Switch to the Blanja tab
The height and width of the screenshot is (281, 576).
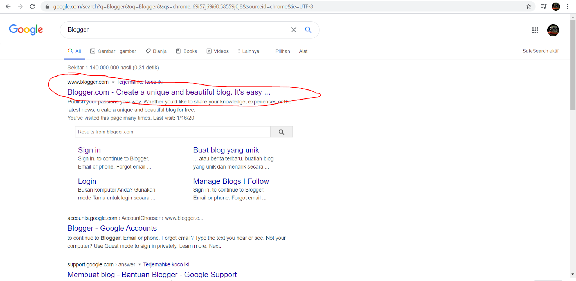156,51
